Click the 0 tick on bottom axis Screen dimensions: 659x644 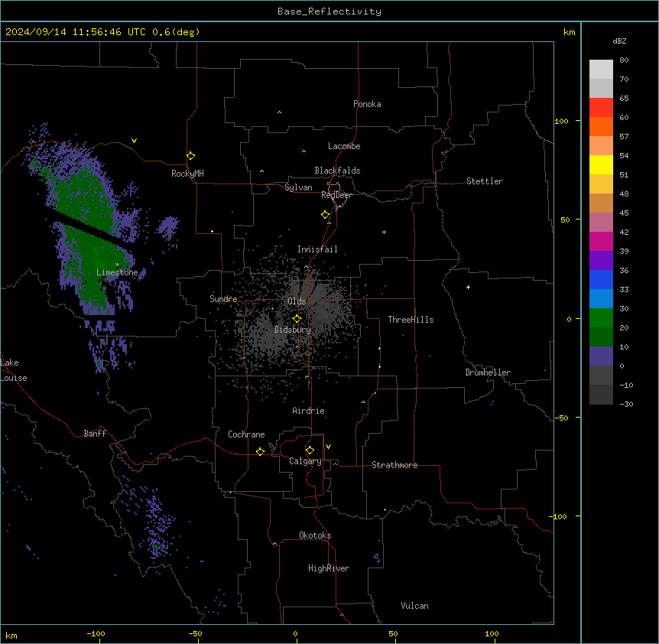[295, 633]
